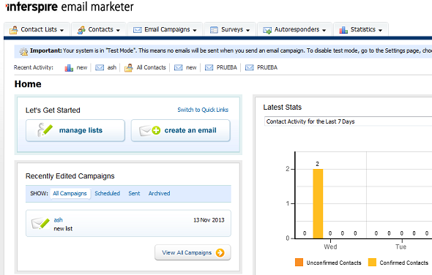Viewport: 432px width, 275px height.
Task: Click Switch to Quick Links
Action: [x=203, y=110]
